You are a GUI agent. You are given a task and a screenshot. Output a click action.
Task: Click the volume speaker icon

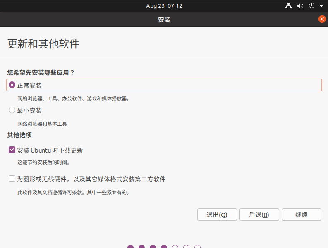(x=300, y=6)
